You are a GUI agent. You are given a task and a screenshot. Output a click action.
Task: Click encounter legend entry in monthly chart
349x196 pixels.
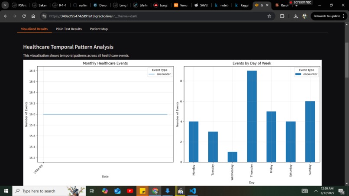[160, 74]
